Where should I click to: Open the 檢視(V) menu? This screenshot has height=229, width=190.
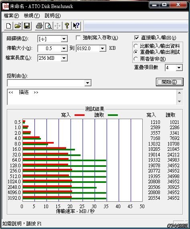click(x=32, y=16)
